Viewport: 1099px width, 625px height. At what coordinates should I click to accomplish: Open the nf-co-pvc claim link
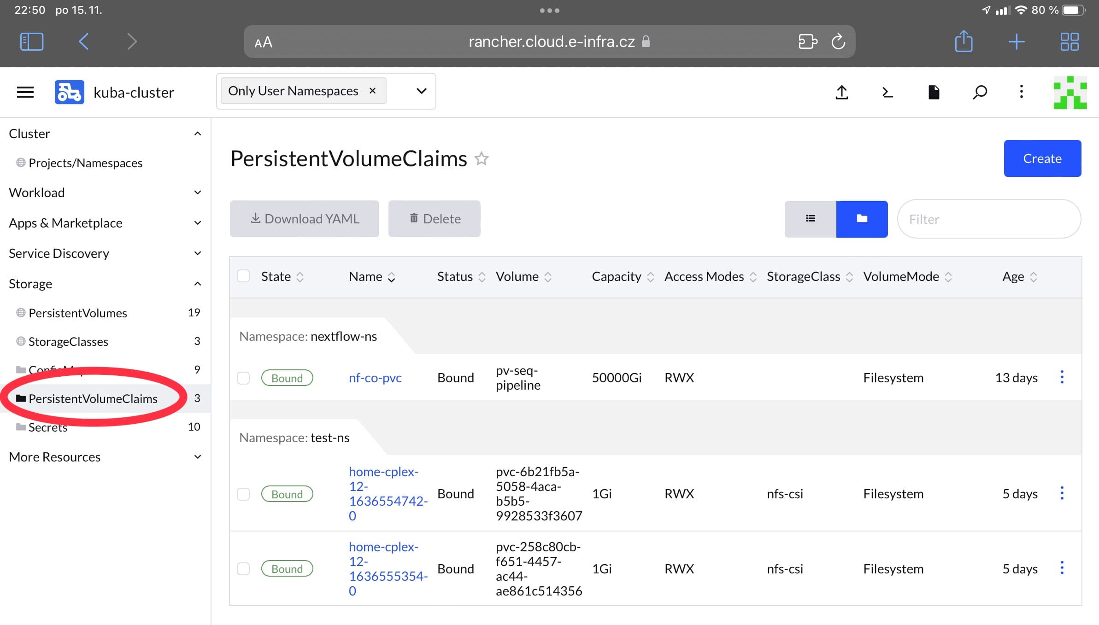[x=375, y=378]
